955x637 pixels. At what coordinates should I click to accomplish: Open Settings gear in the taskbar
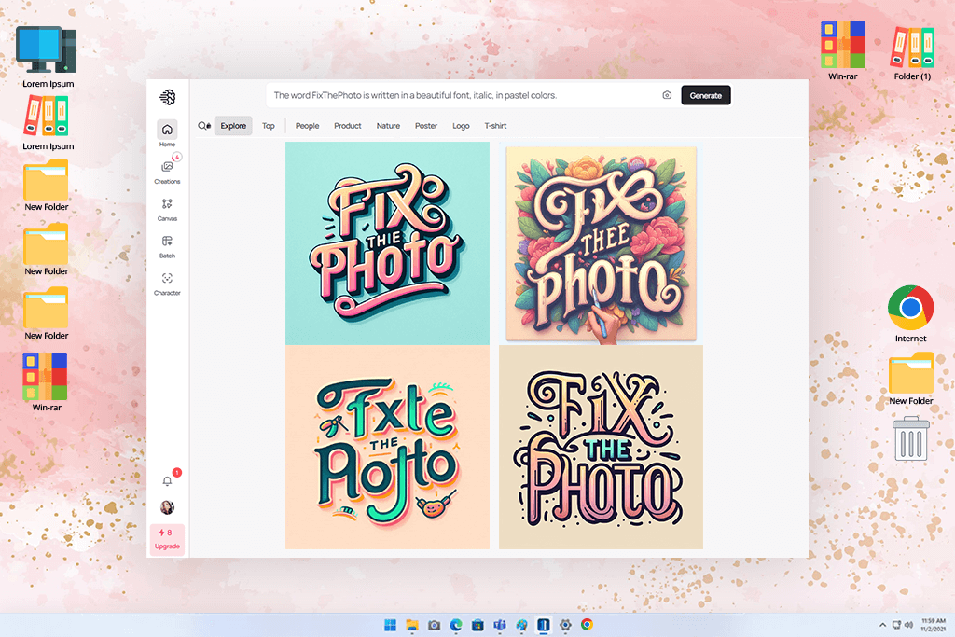pos(565,625)
